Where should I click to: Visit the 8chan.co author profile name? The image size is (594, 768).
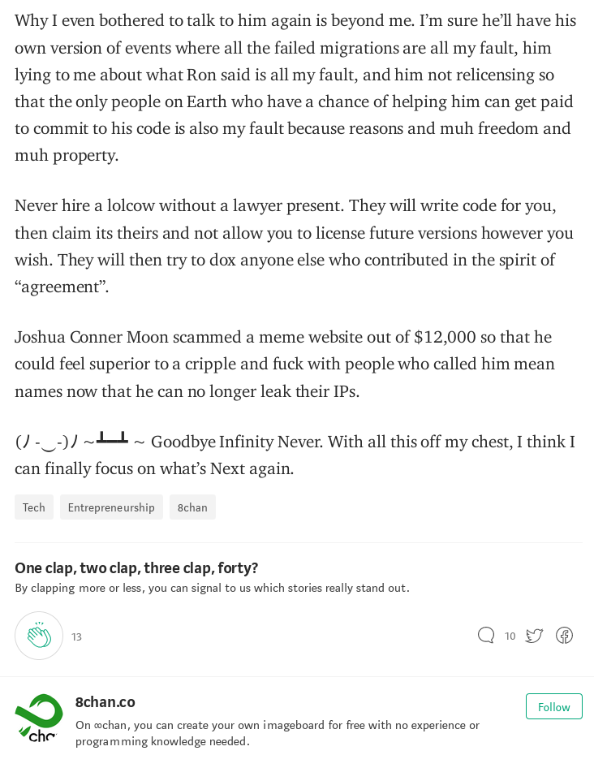tap(105, 702)
